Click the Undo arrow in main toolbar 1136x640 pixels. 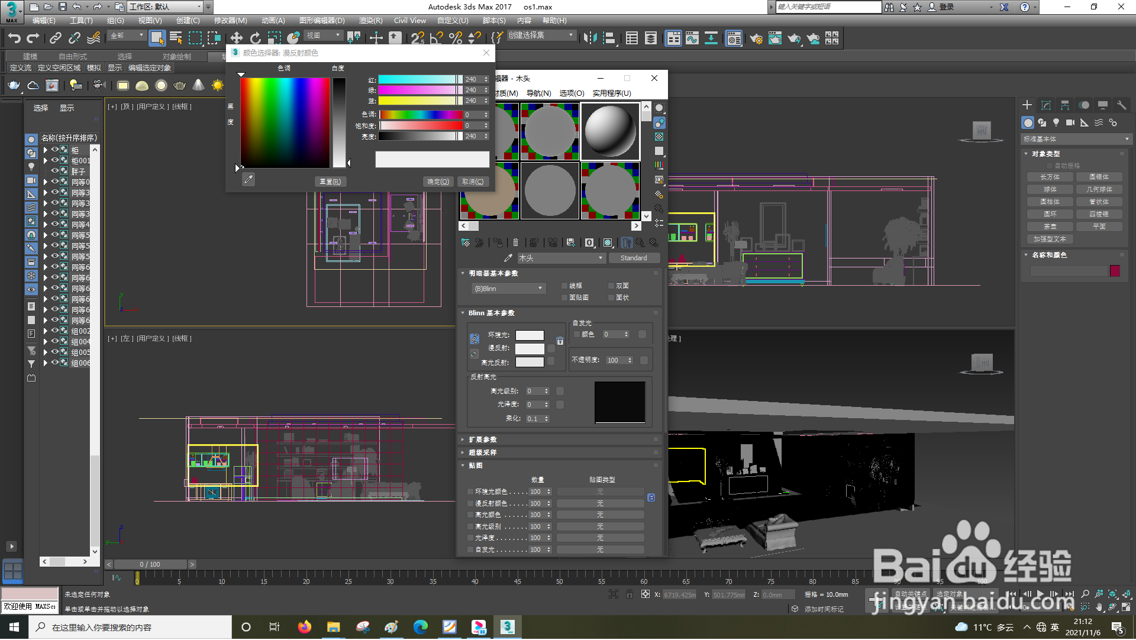point(14,38)
